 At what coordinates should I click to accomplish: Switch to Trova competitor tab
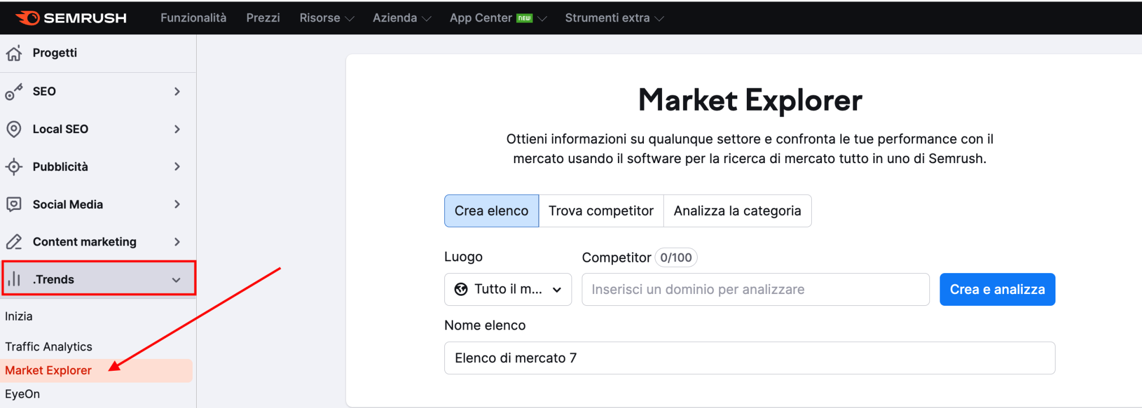point(600,211)
